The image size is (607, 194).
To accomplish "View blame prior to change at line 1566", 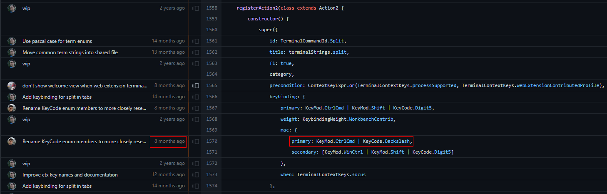I will 196,97.
